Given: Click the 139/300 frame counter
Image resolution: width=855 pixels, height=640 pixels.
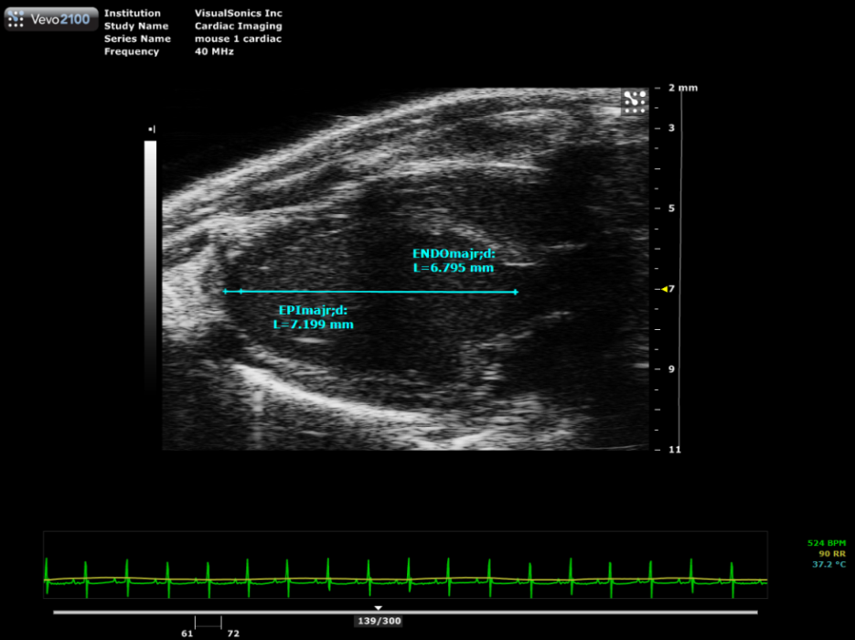Looking at the screenshot, I should (x=379, y=621).
